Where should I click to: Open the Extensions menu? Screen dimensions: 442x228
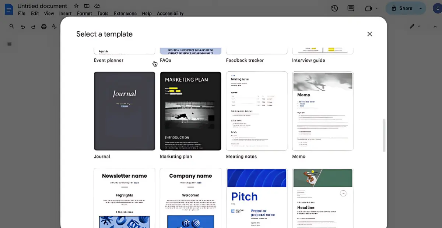(x=125, y=14)
